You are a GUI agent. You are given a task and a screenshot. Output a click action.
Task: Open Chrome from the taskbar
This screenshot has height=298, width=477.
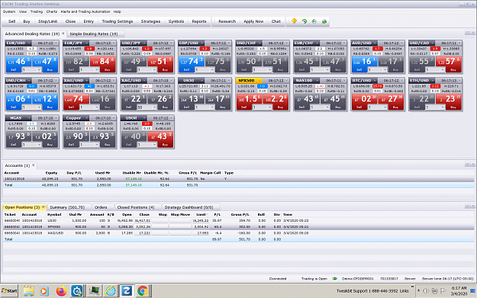coord(143,291)
